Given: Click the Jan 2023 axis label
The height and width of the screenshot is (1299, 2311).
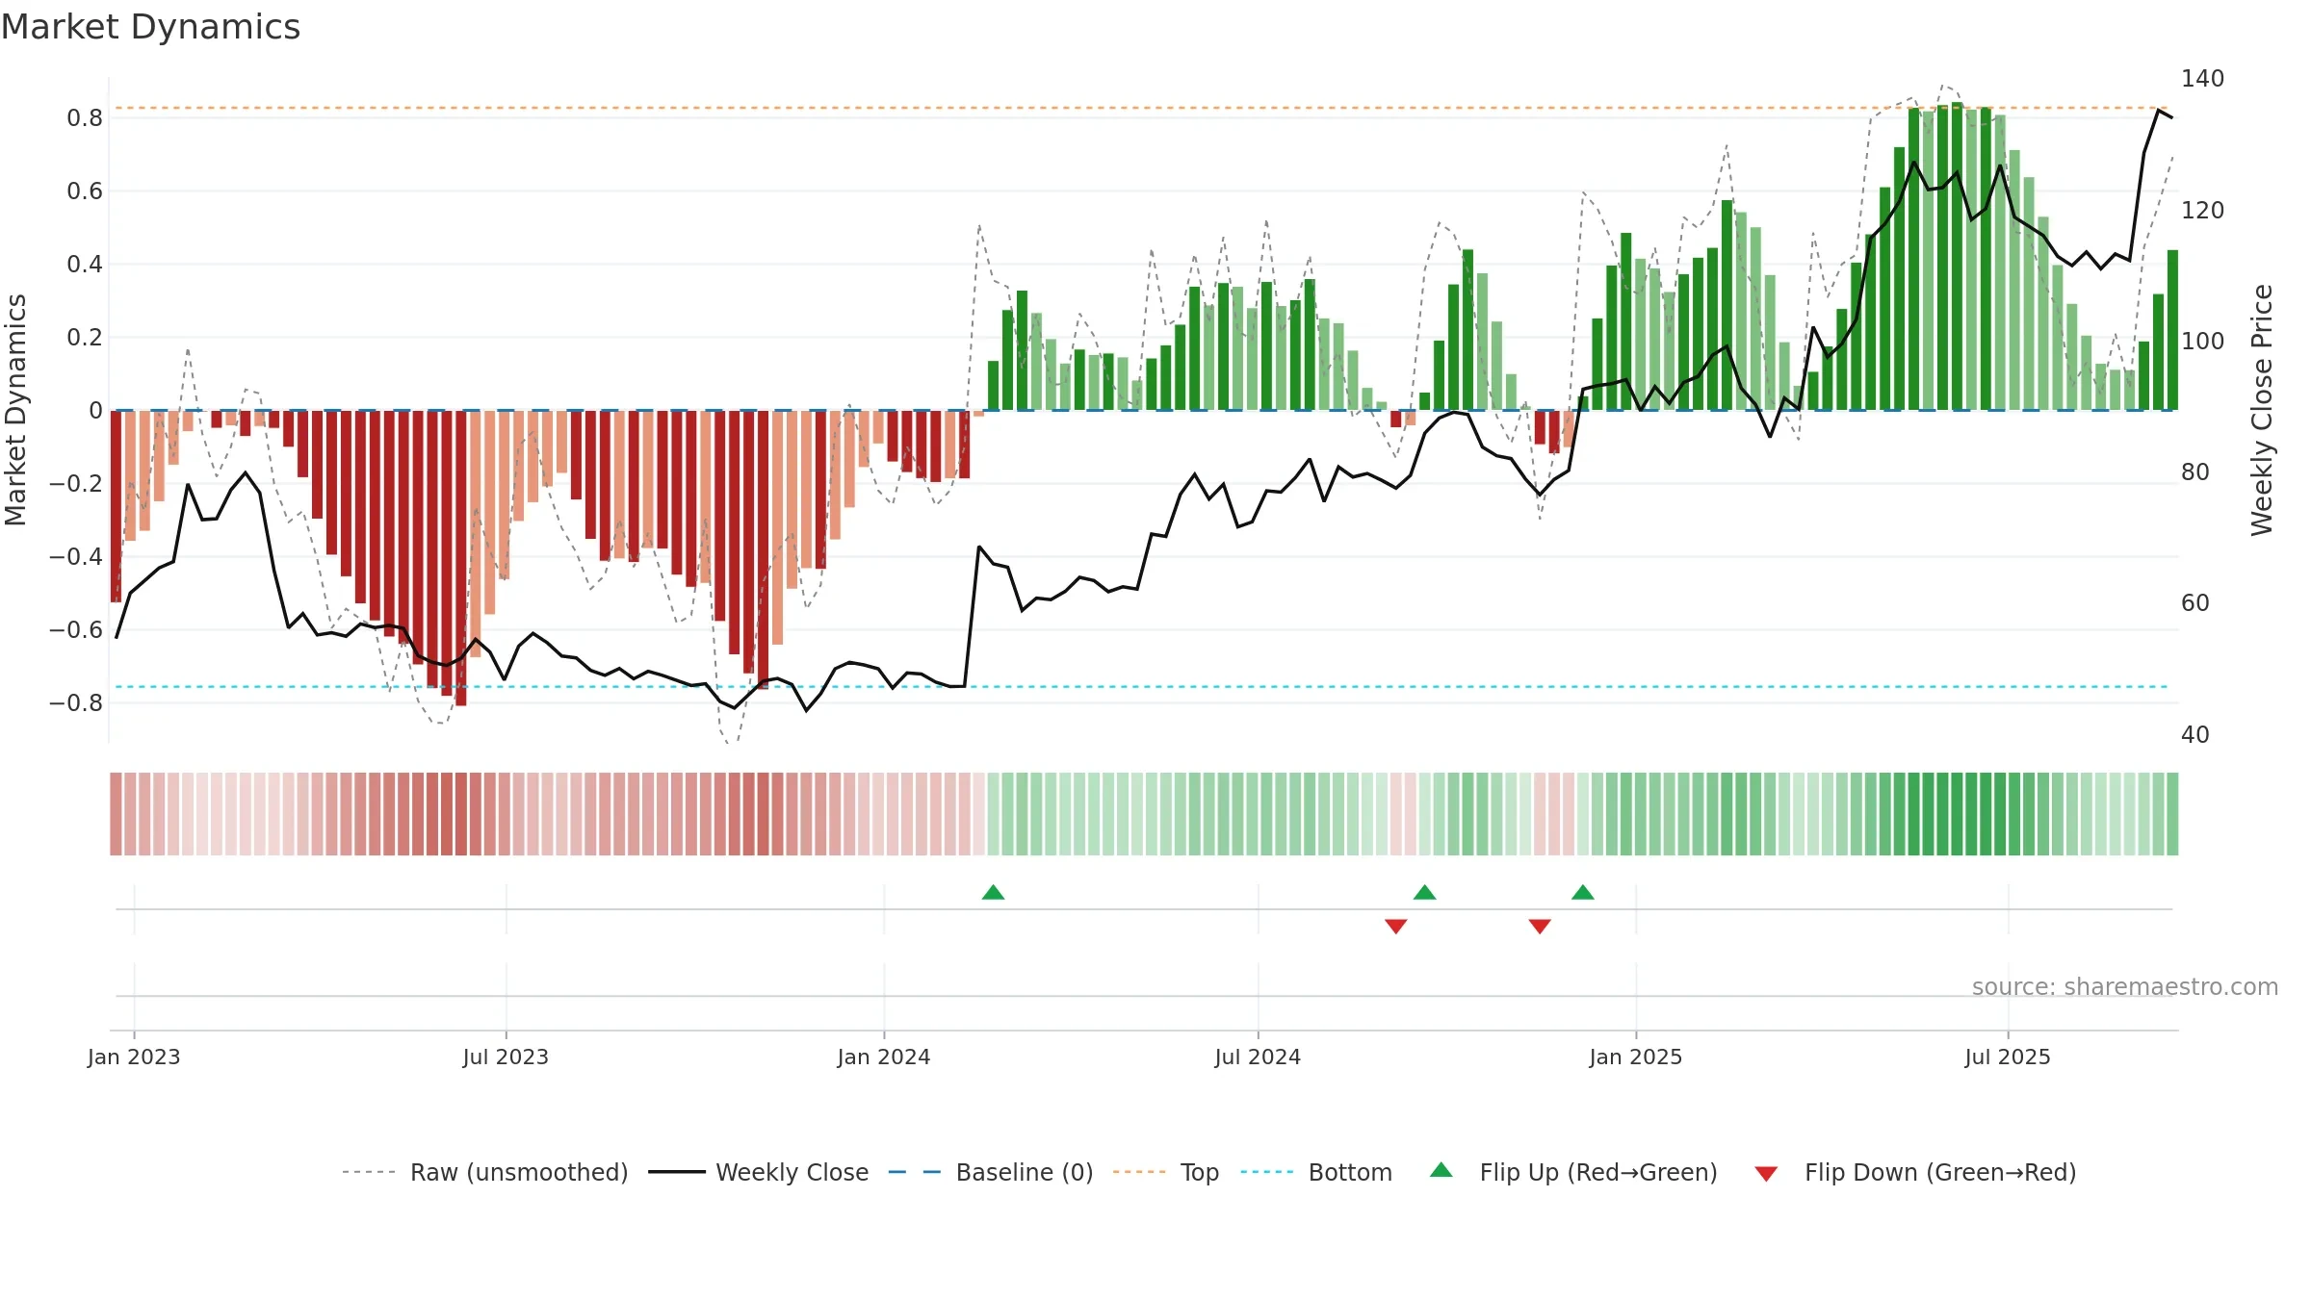Looking at the screenshot, I should [134, 1057].
